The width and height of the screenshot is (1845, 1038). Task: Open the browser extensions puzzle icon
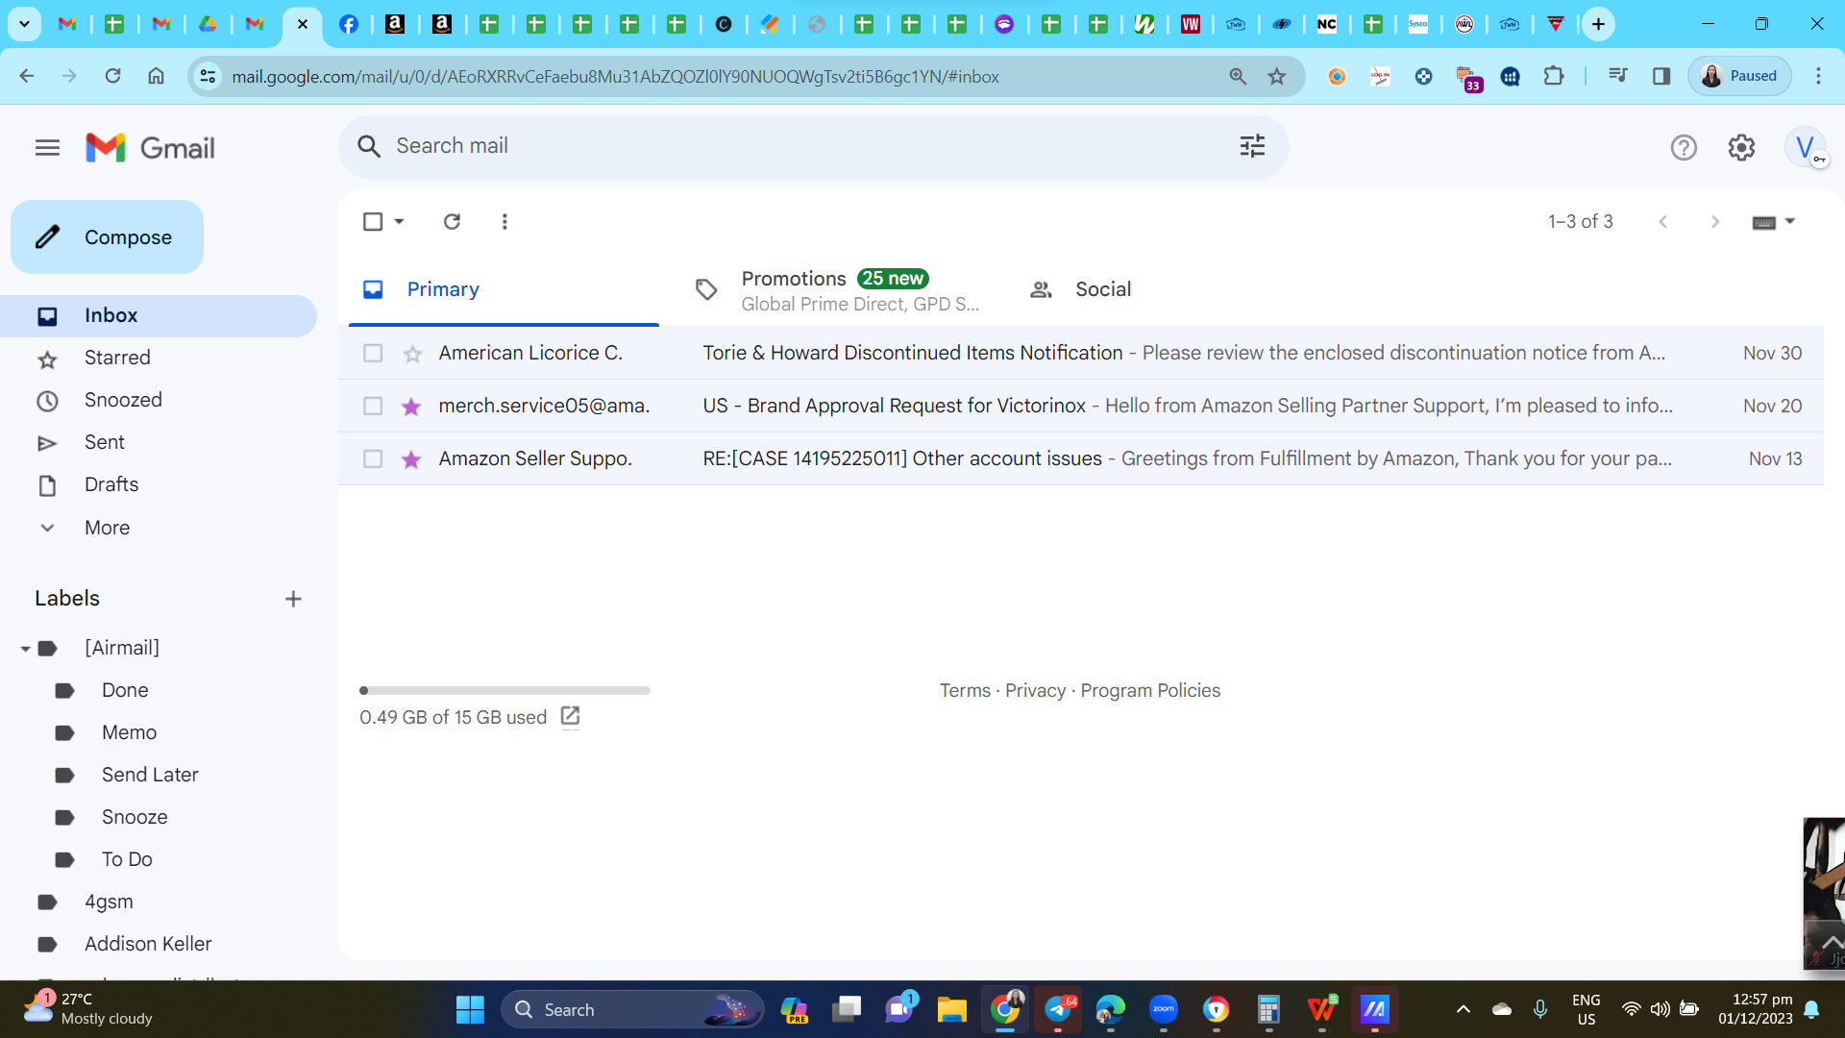pyautogui.click(x=1553, y=76)
